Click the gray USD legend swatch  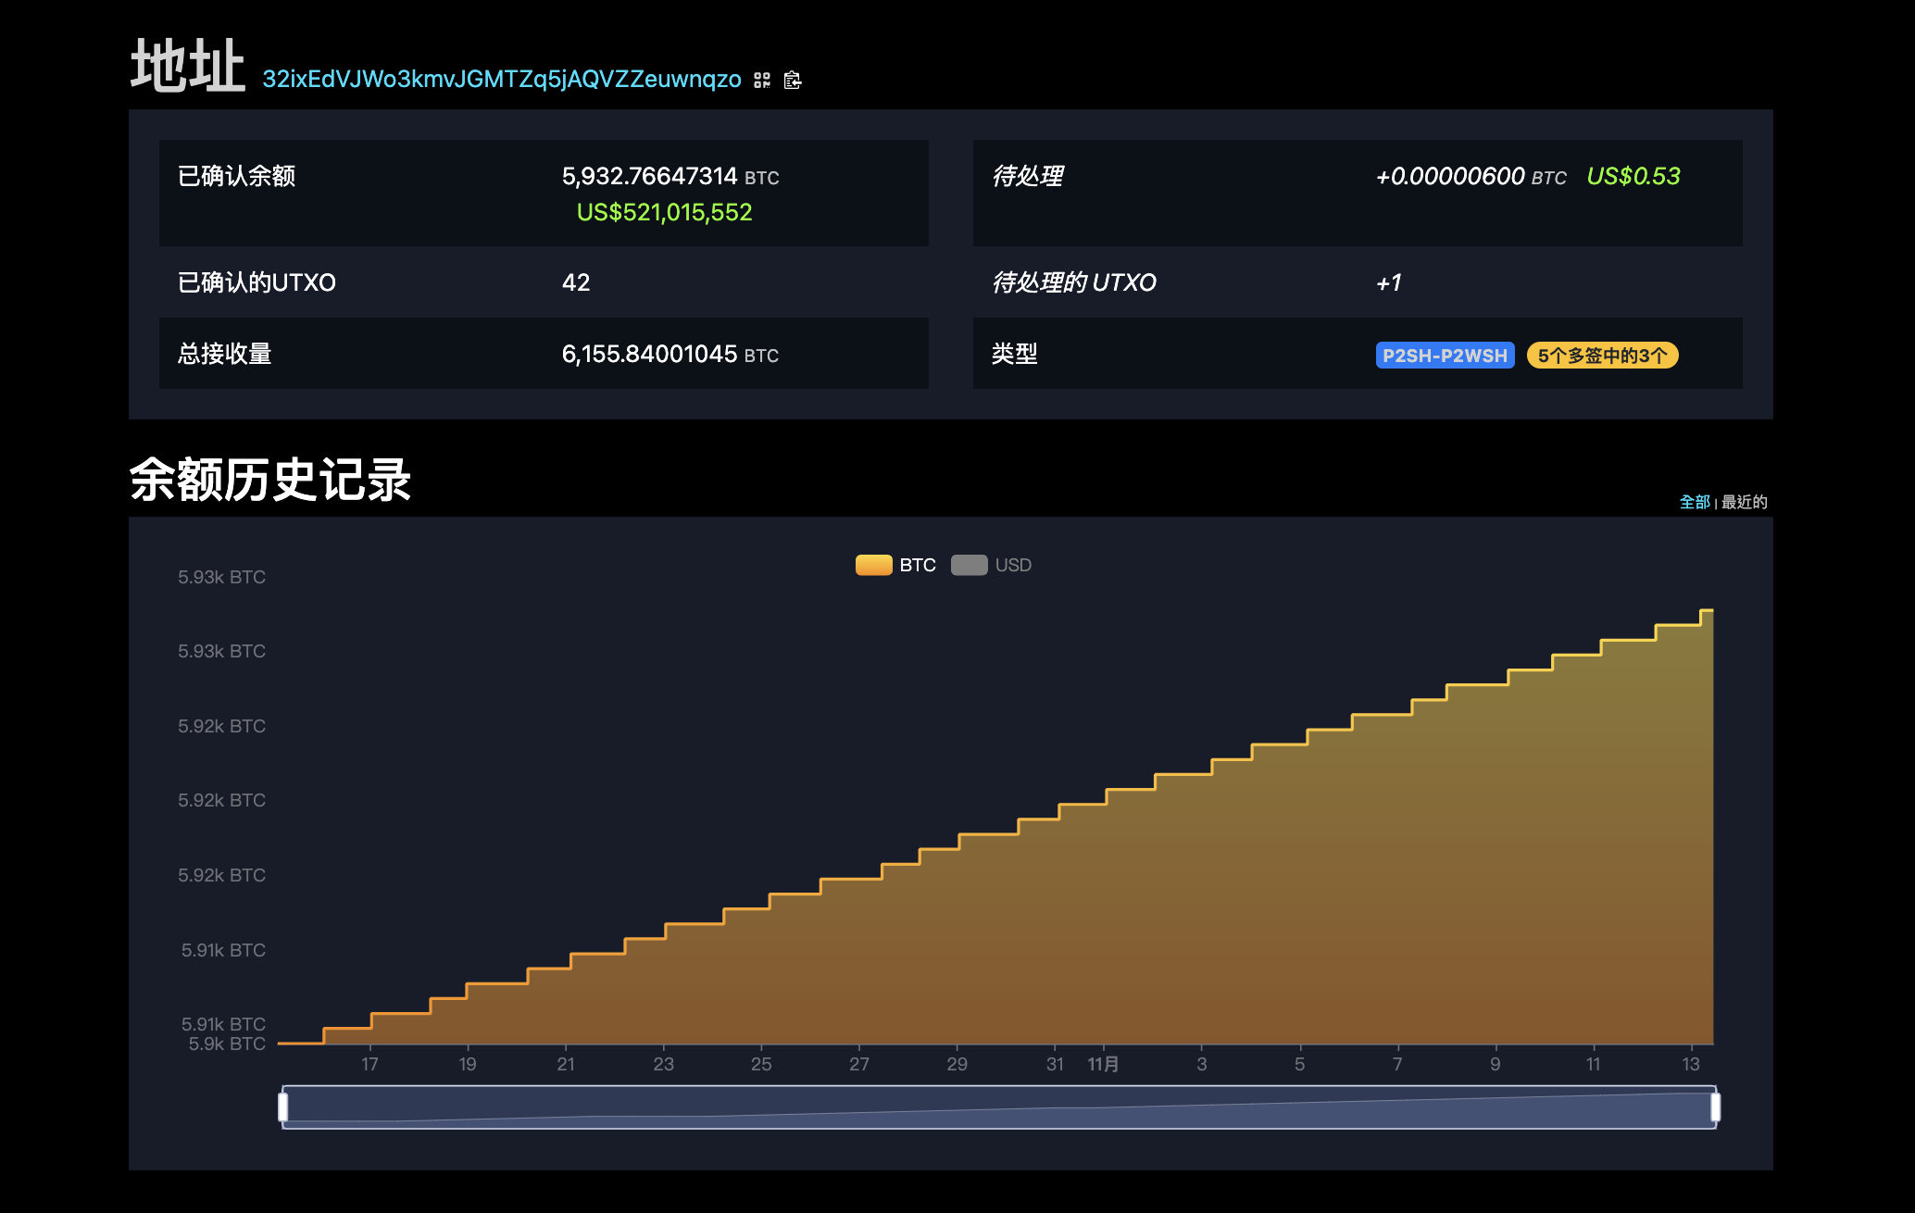point(969,565)
